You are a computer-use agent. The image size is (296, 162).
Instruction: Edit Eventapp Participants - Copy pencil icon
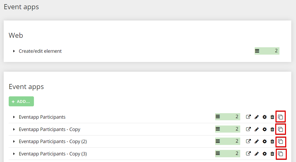click(x=257, y=129)
